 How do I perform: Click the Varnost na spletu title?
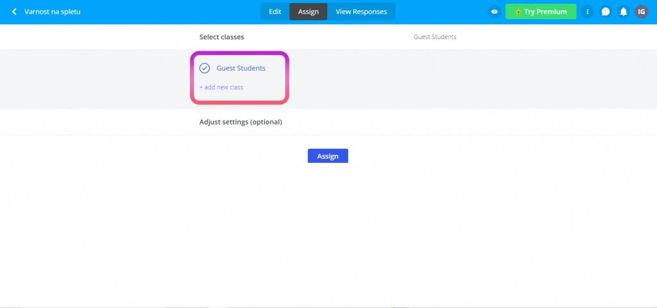(x=53, y=12)
